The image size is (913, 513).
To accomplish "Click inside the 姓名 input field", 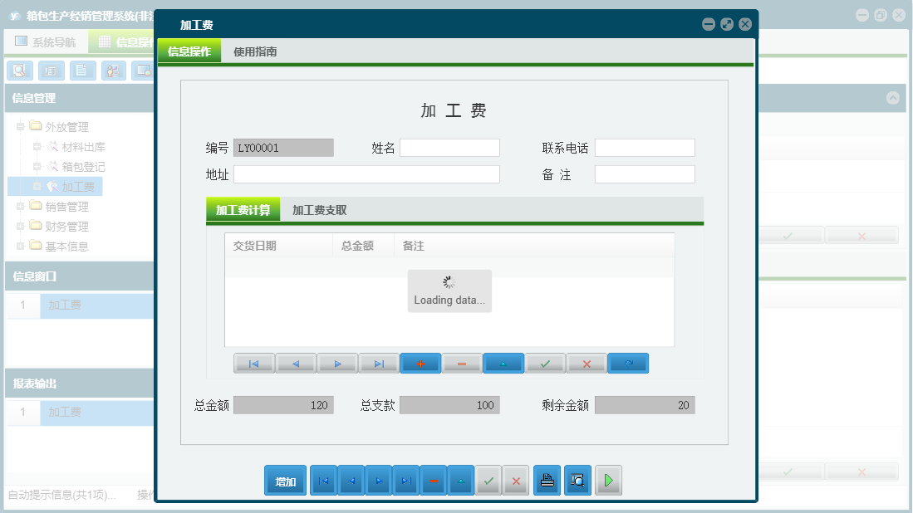I will click(x=449, y=147).
